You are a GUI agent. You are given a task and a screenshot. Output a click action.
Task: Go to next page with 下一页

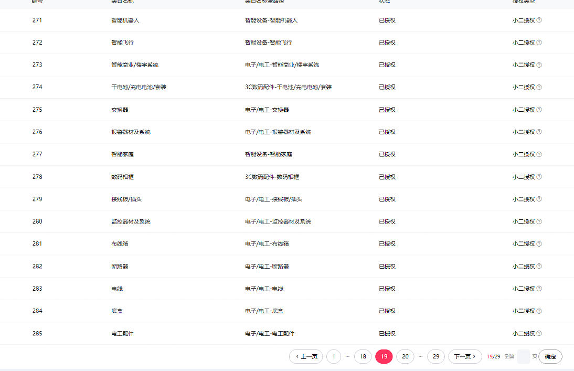(465, 357)
